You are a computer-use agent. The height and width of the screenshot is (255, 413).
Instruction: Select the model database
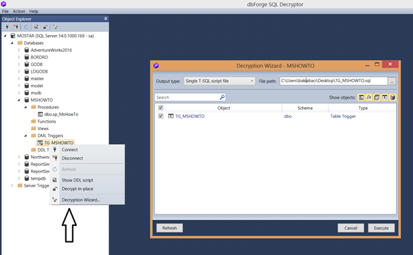(36, 86)
